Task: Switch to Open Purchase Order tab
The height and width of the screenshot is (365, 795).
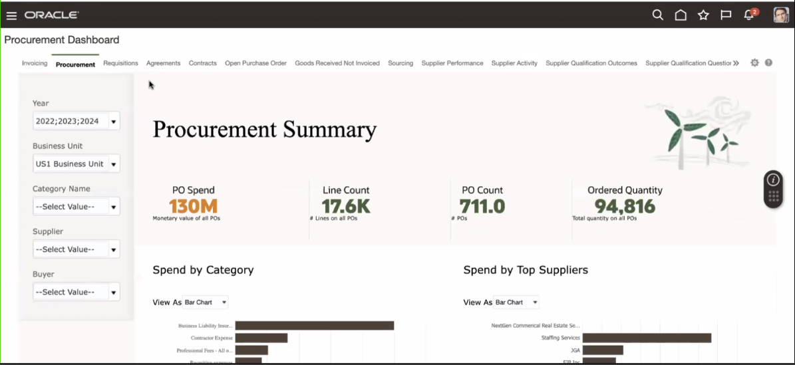Action: [256, 63]
